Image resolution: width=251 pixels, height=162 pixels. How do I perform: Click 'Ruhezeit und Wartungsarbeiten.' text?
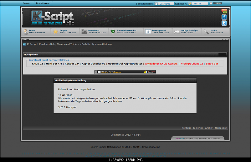click(x=77, y=89)
